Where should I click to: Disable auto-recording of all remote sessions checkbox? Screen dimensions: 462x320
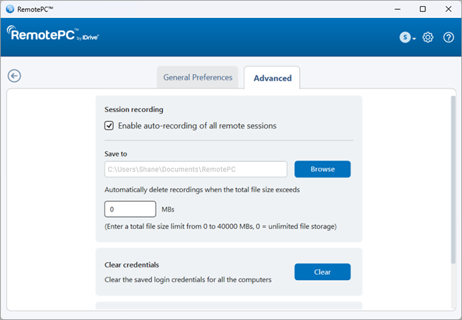[x=109, y=125]
